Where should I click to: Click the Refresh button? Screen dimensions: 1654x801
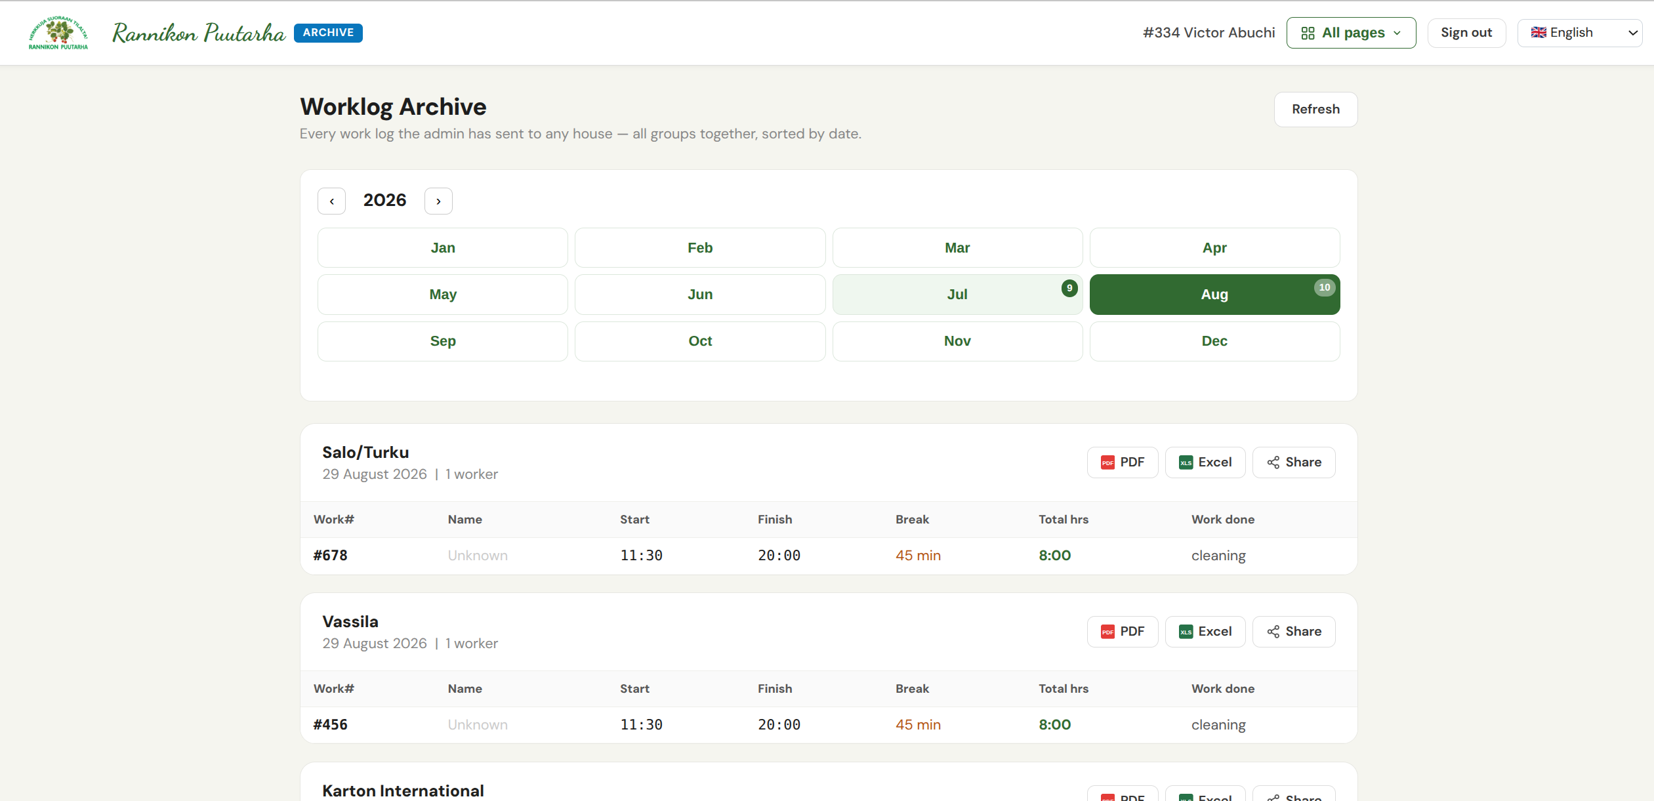(x=1315, y=110)
